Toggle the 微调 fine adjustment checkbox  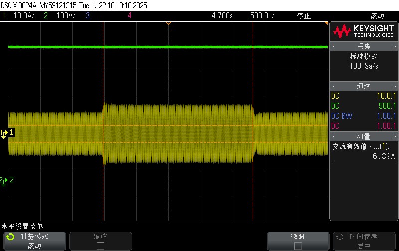(298, 246)
